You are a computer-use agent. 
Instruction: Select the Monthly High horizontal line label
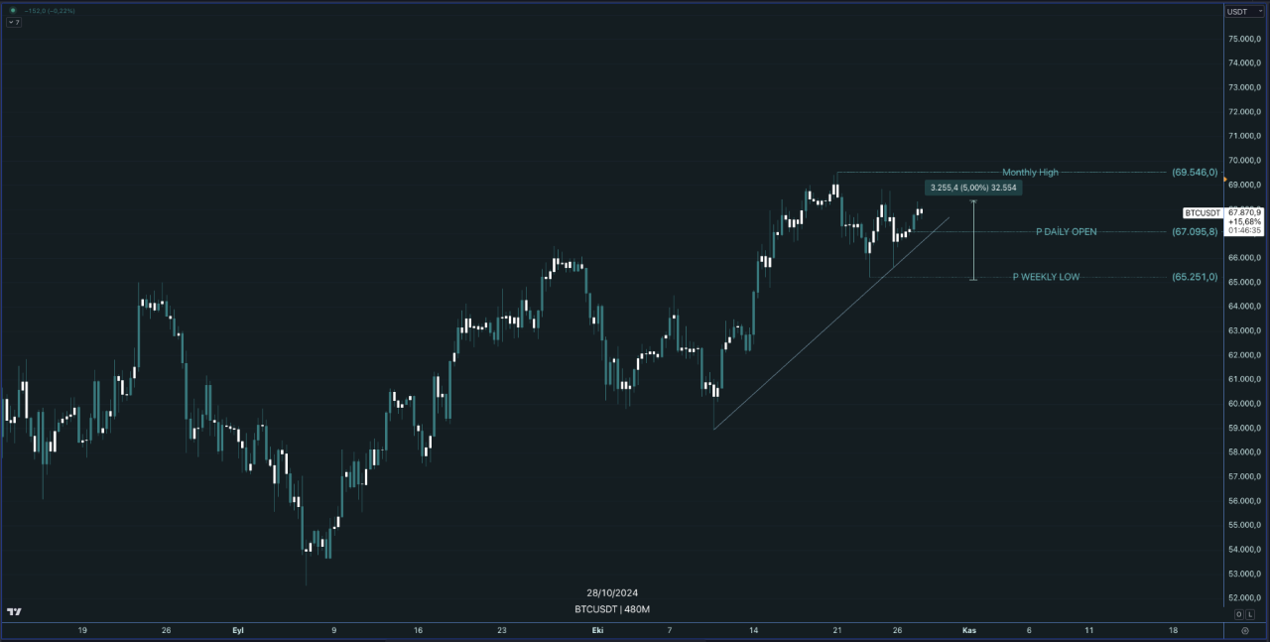coord(1029,173)
